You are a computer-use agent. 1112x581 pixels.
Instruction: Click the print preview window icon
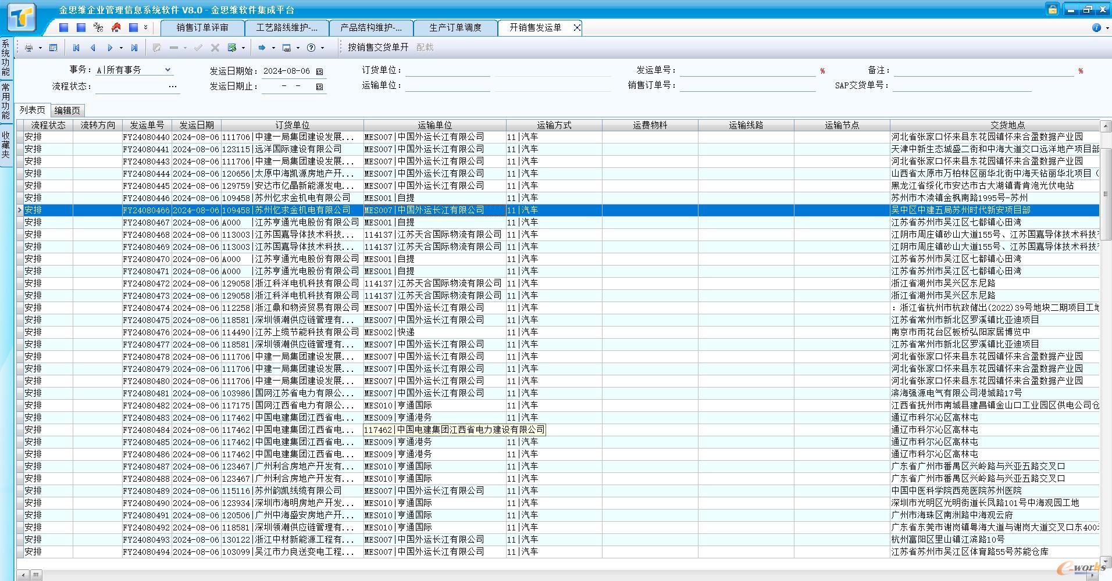[x=53, y=48]
